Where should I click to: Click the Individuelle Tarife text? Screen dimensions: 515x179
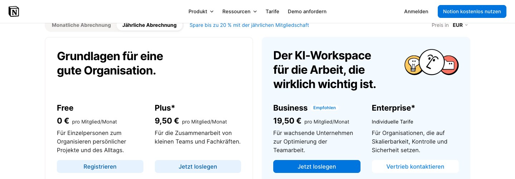392,122
